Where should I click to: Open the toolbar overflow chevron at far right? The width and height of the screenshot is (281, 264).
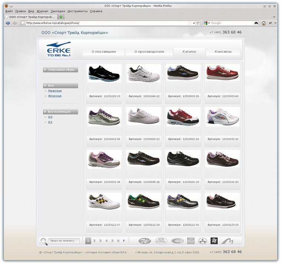275,23
